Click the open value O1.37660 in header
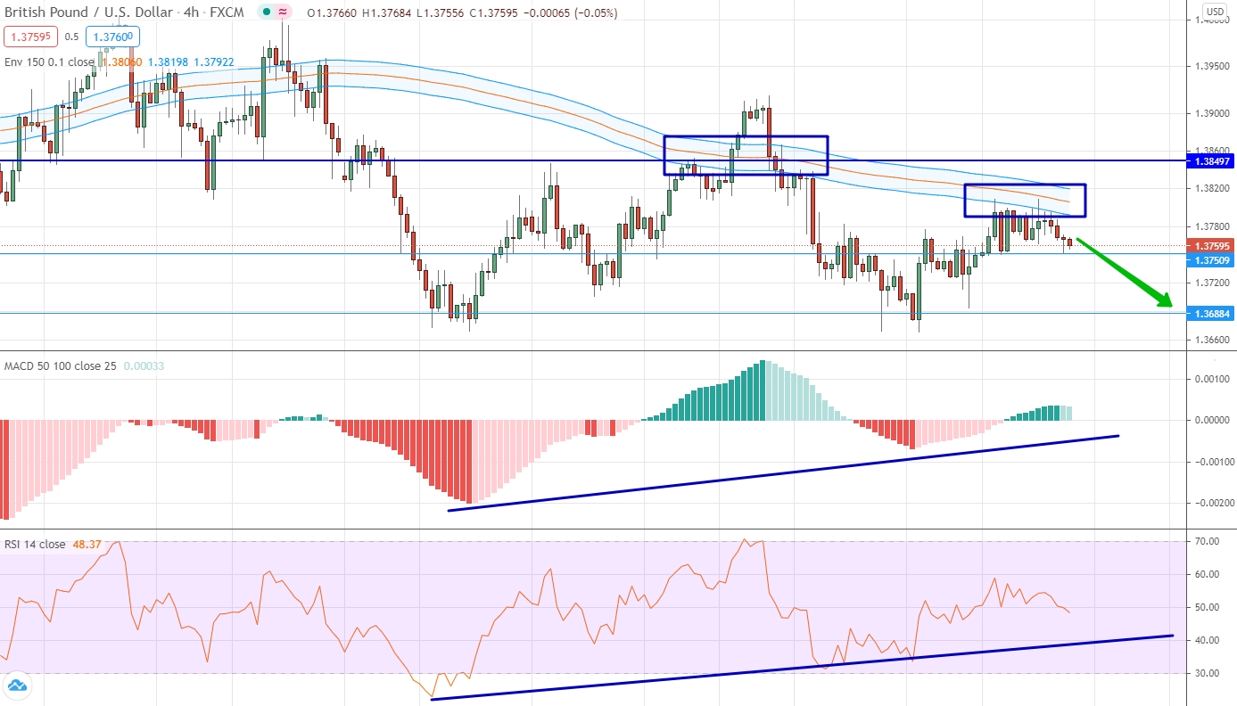Screen dimensions: 1237x706 coord(334,13)
